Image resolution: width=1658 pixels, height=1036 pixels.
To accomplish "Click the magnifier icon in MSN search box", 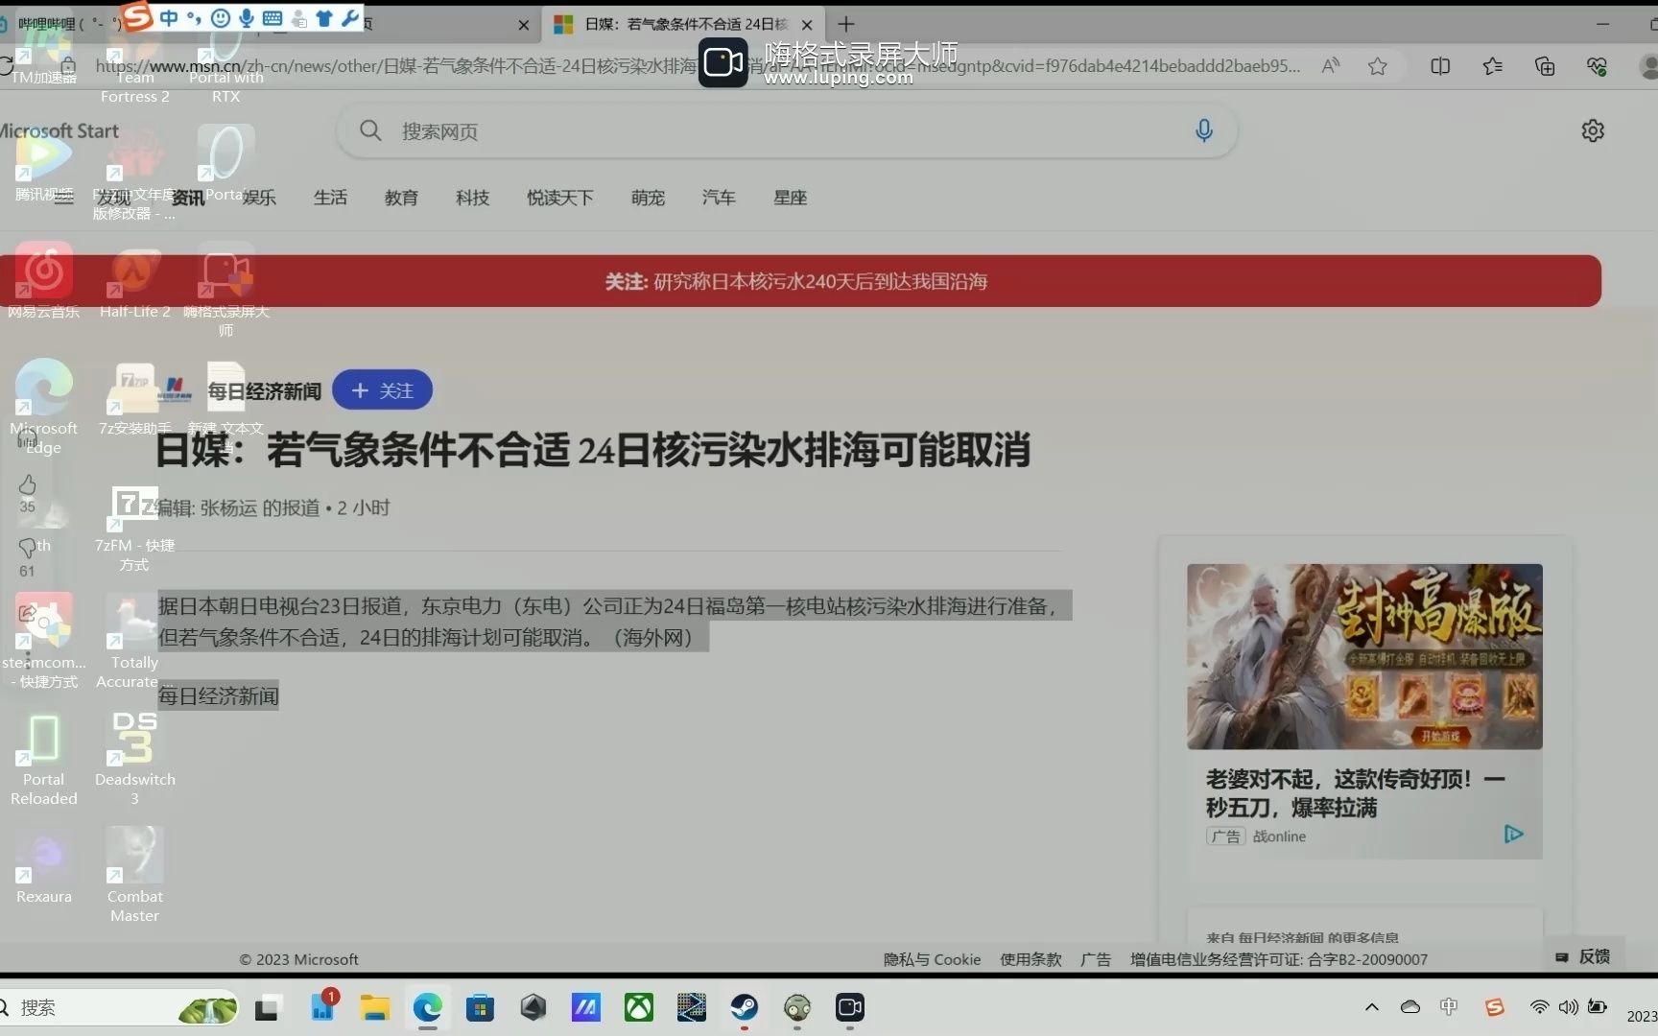I will (x=370, y=130).
